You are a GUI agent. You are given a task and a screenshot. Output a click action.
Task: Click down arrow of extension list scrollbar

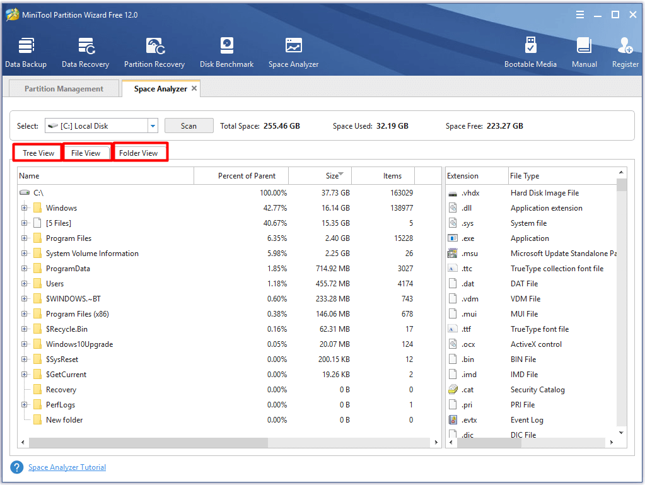coord(622,433)
